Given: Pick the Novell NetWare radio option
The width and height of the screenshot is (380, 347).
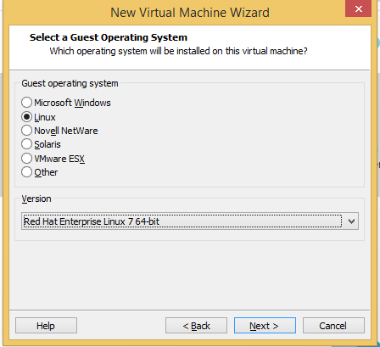Looking at the screenshot, I should pos(26,131).
